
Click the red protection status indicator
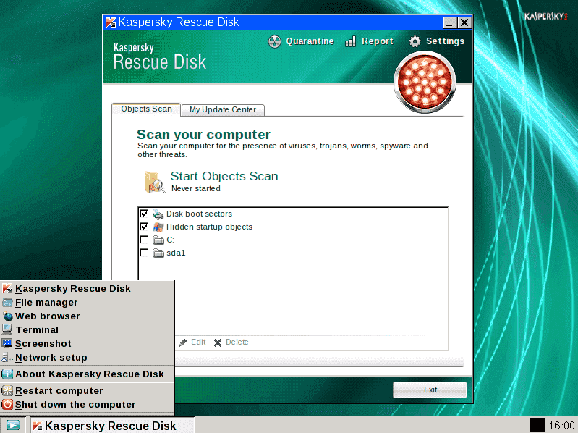pos(425,82)
